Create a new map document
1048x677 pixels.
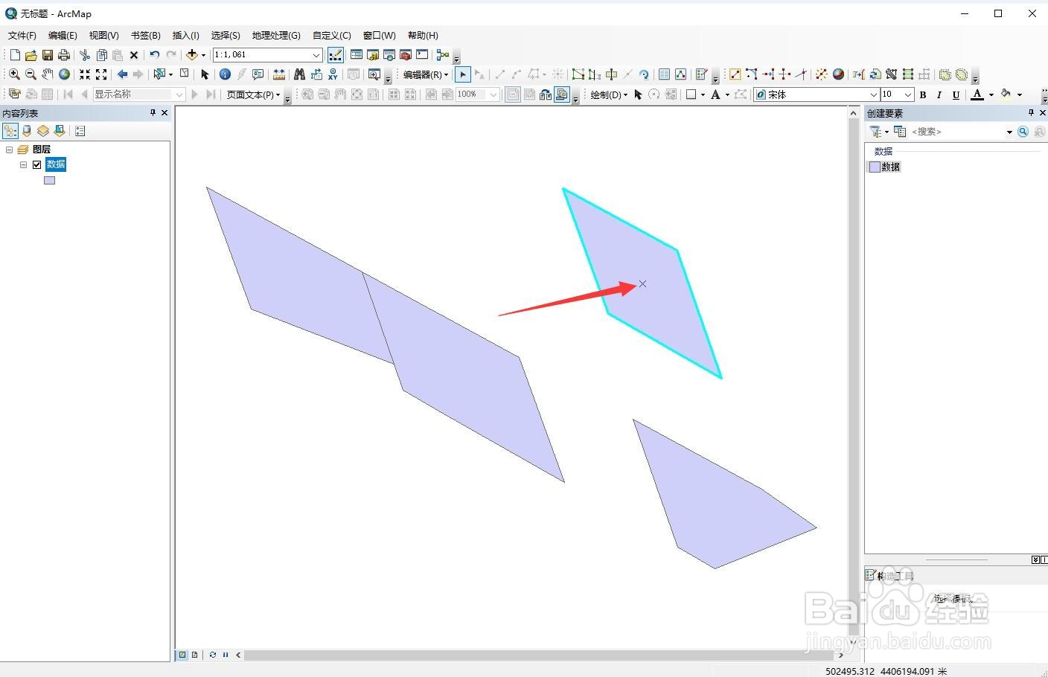[x=15, y=55]
